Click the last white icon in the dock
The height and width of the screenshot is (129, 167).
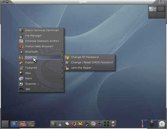click(113, 124)
